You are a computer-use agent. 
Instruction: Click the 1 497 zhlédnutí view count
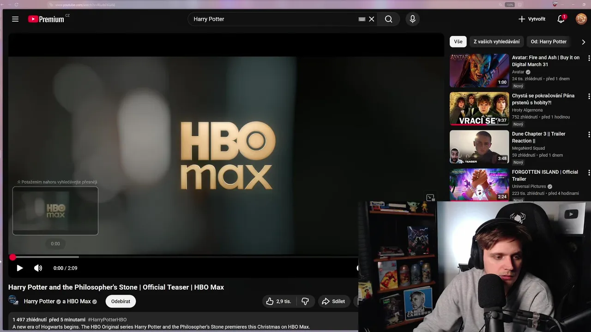pos(30,320)
